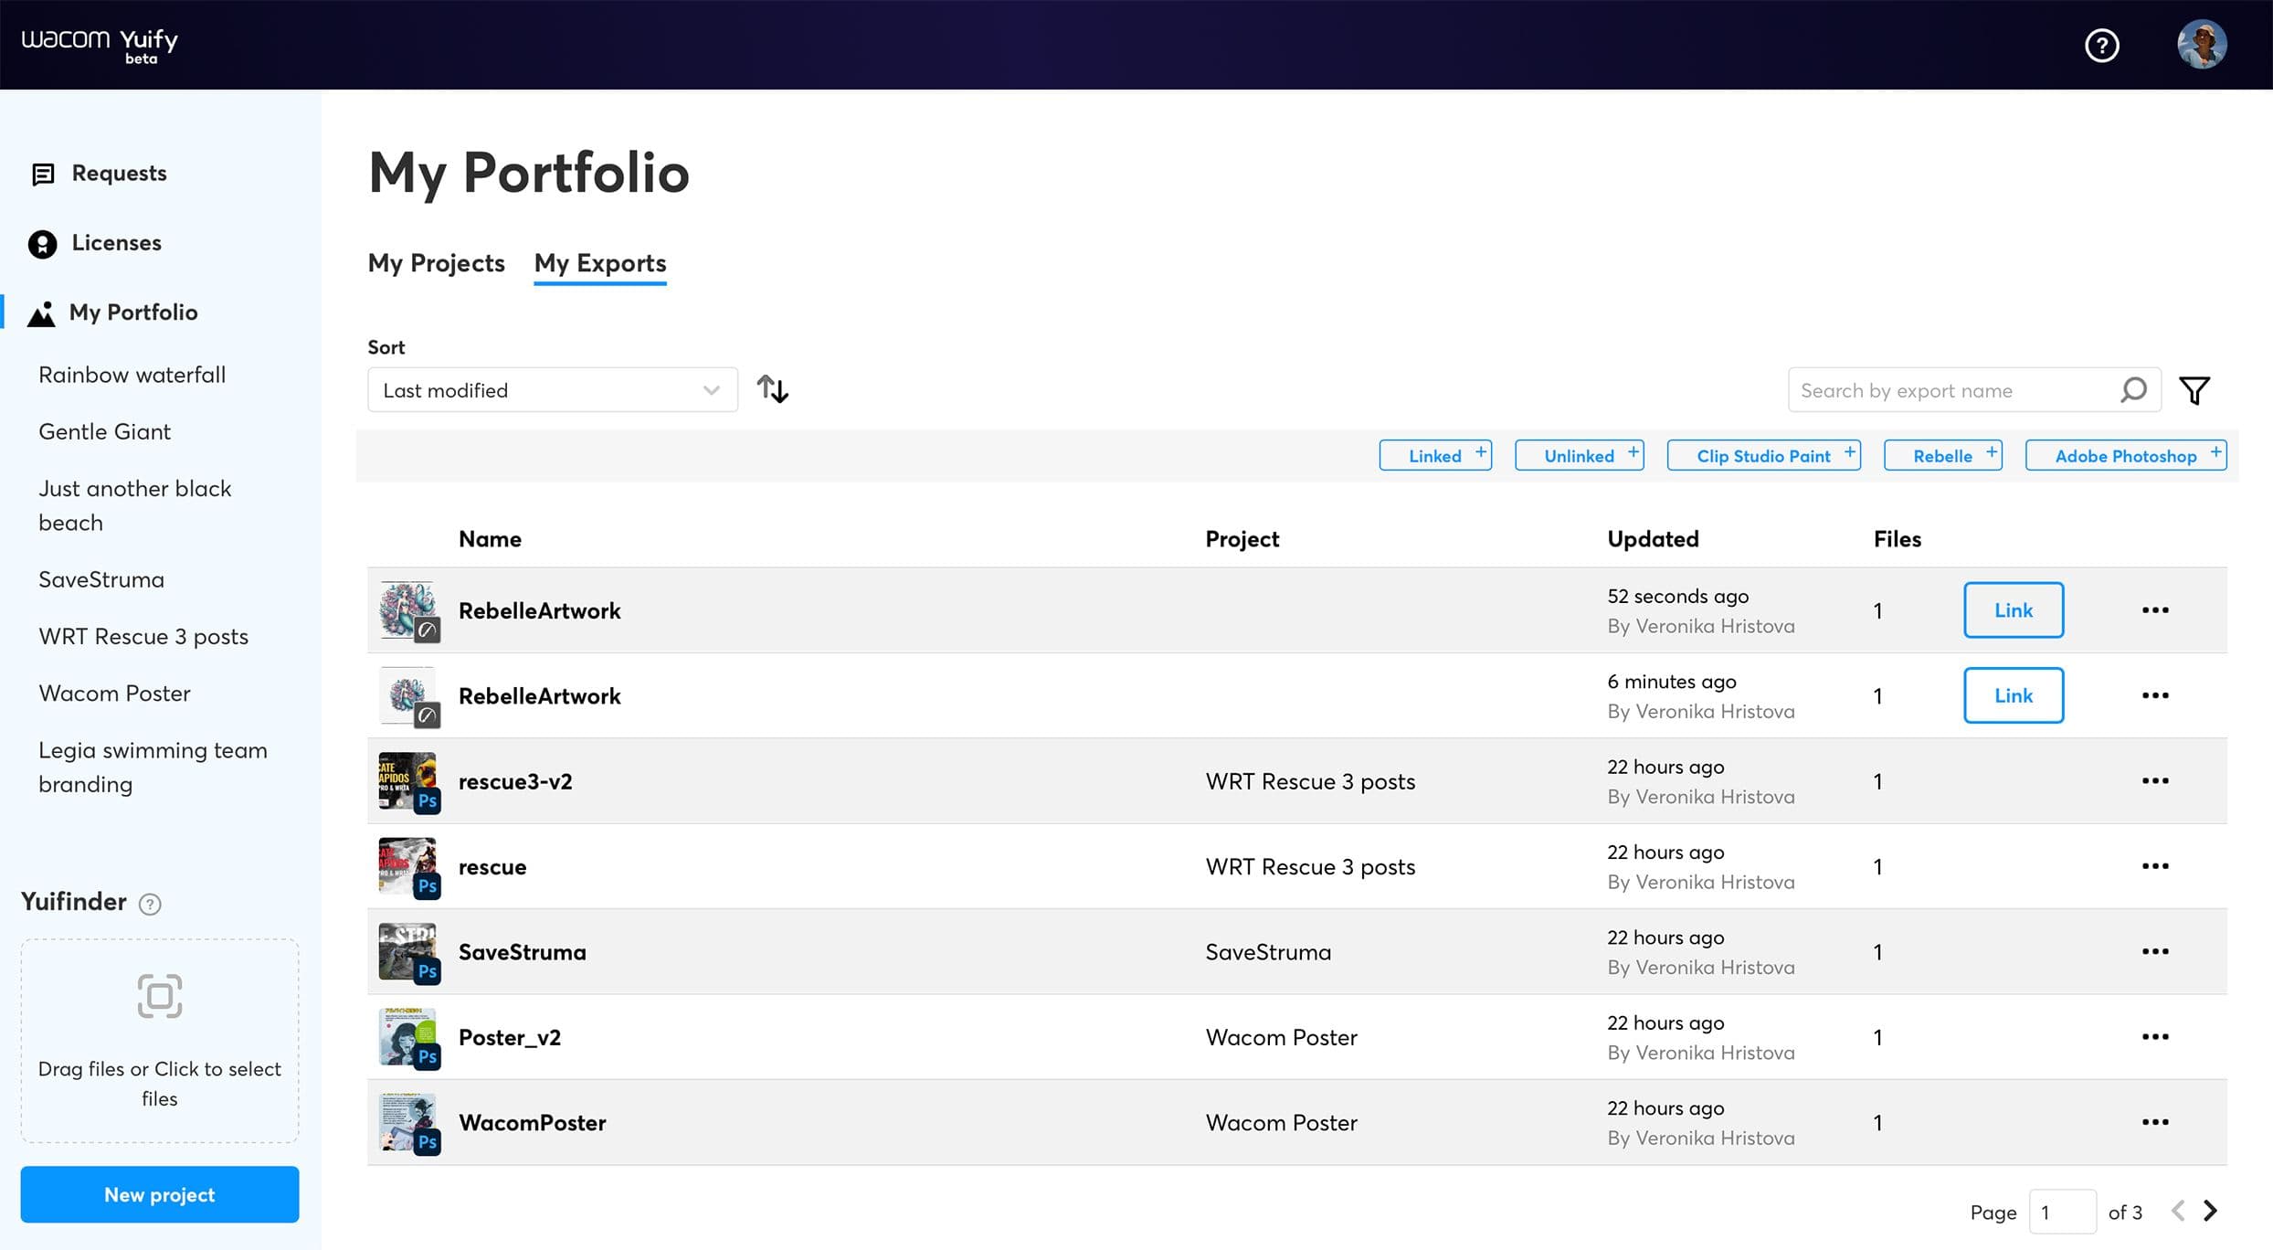Open Yuifinder help info icon
This screenshot has width=2273, height=1250.
click(x=150, y=904)
